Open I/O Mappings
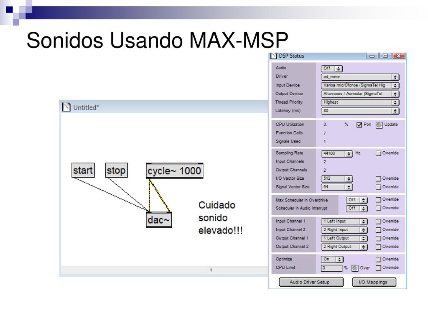428x321 pixels. [374, 282]
